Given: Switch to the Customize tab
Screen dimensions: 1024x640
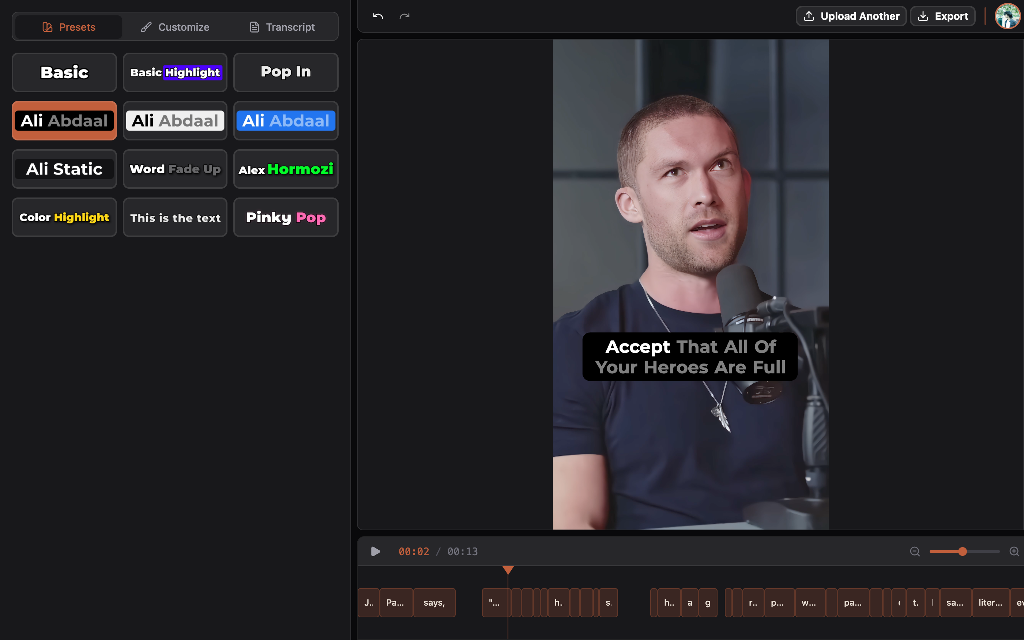Looking at the screenshot, I should [175, 27].
